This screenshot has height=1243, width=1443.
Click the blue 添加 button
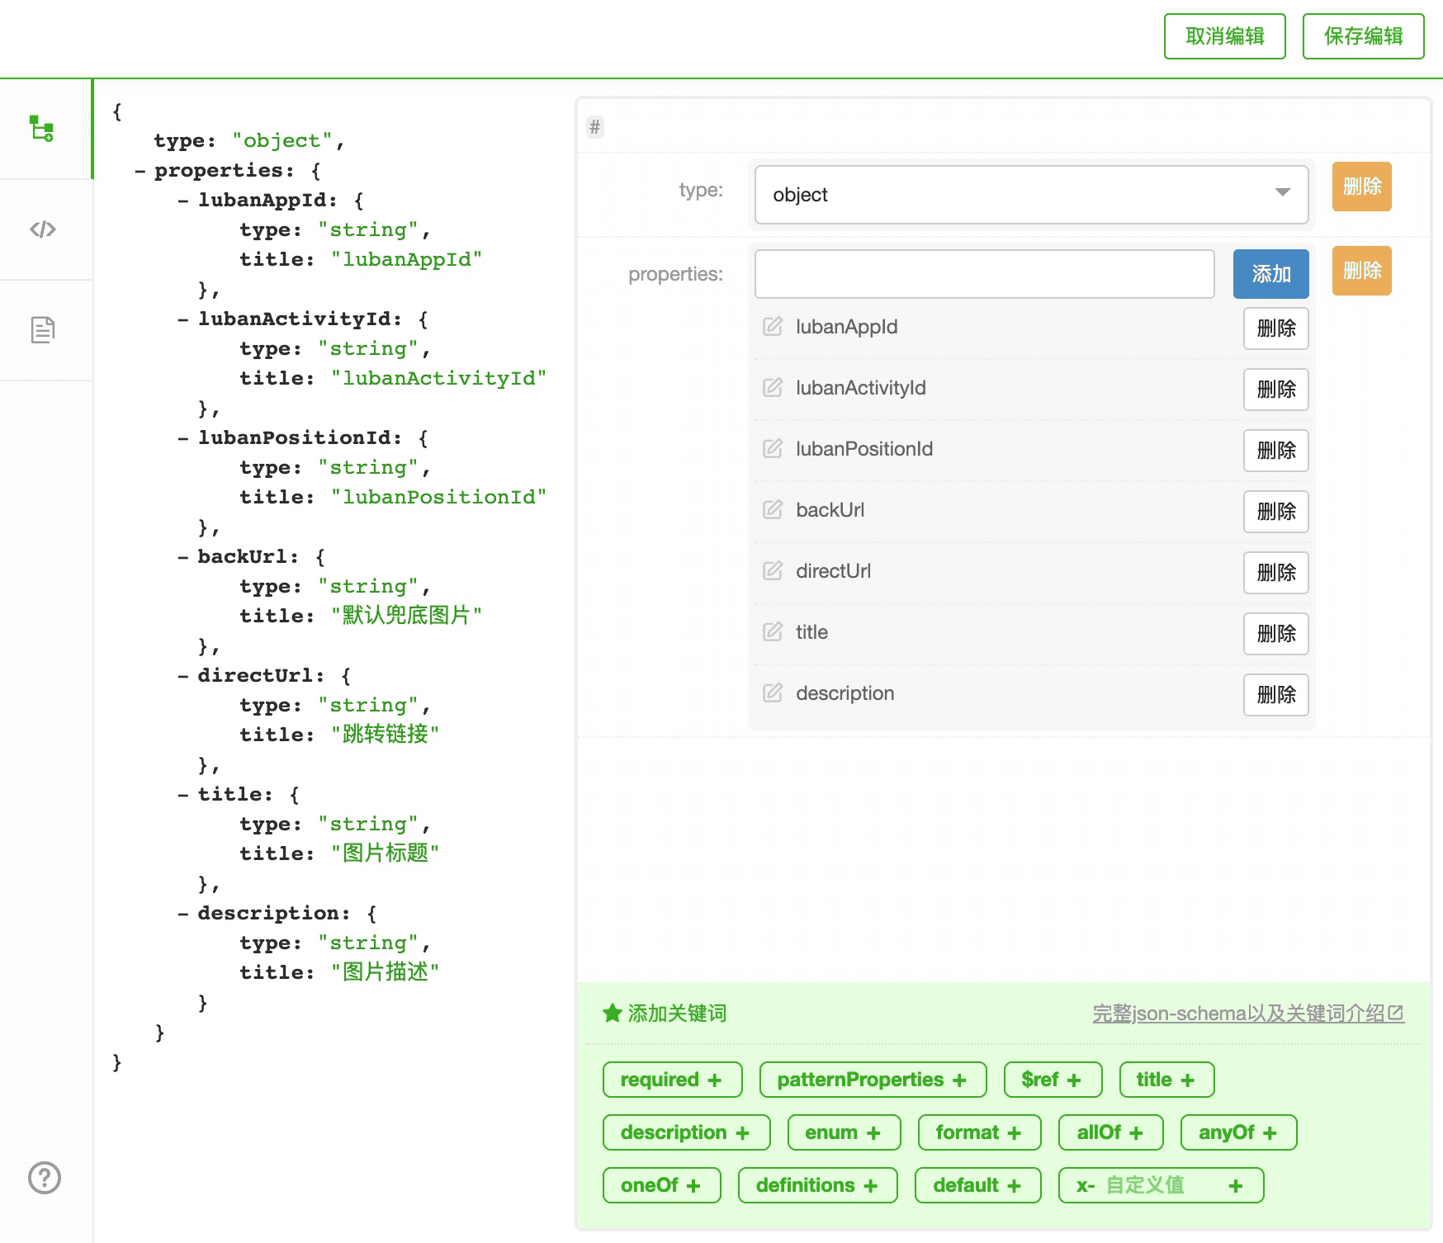pos(1271,274)
